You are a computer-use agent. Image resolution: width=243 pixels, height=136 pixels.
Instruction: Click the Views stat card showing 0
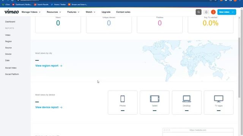[x=58, y=24]
